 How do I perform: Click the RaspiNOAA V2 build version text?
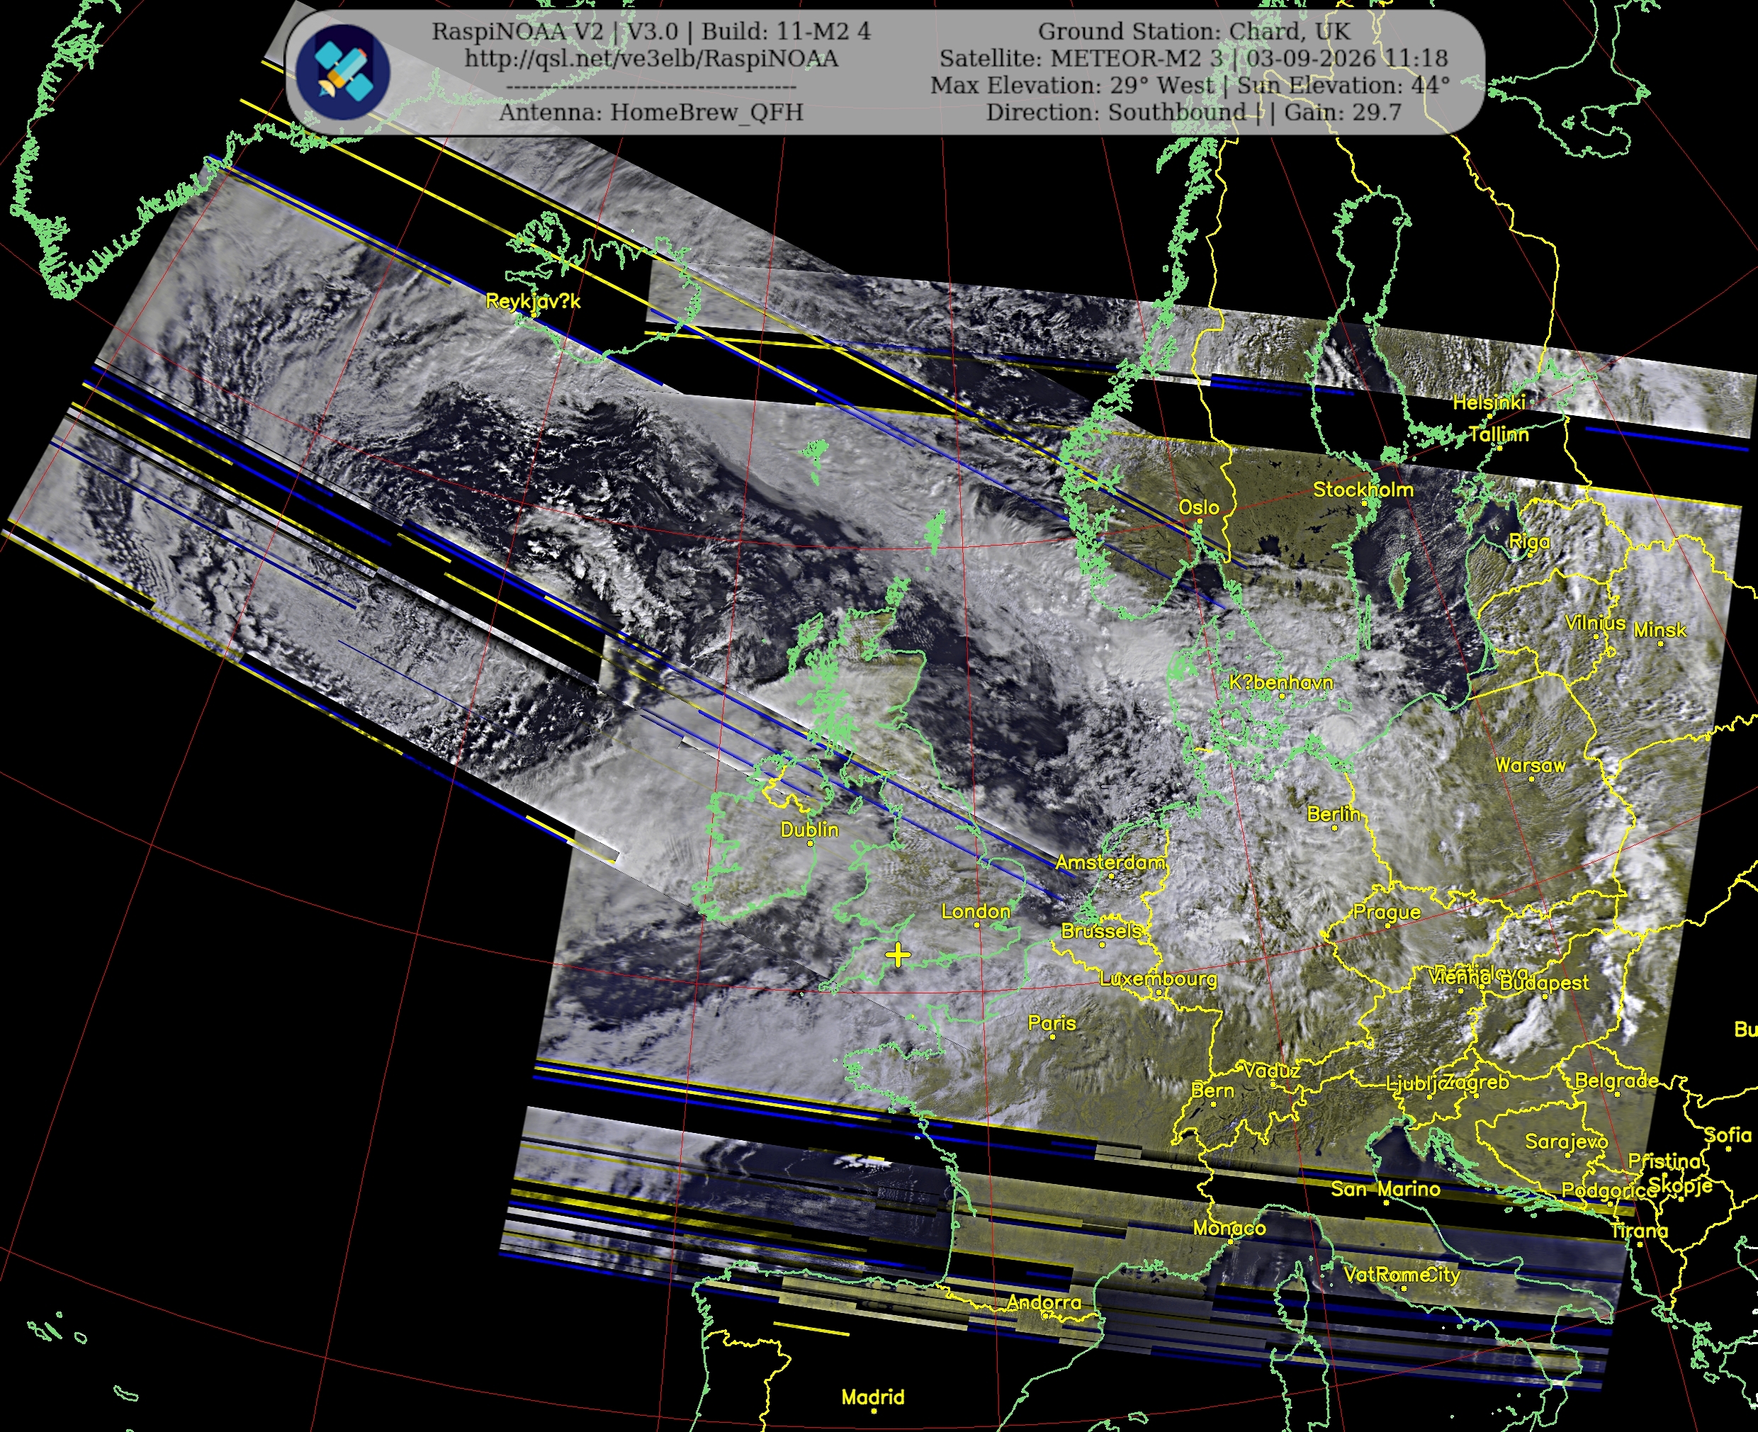651,31
